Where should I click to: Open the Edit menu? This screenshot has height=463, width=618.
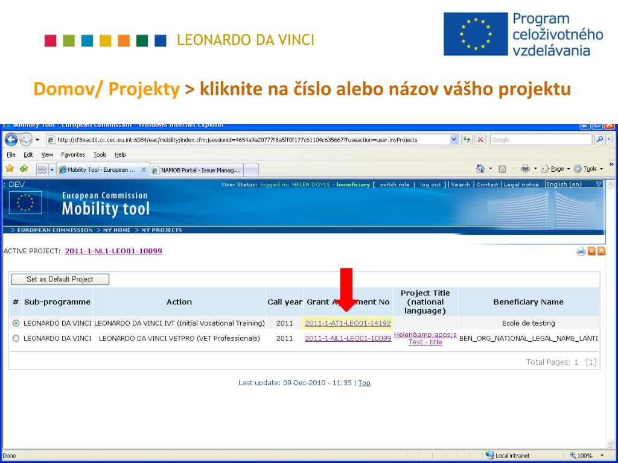point(28,155)
